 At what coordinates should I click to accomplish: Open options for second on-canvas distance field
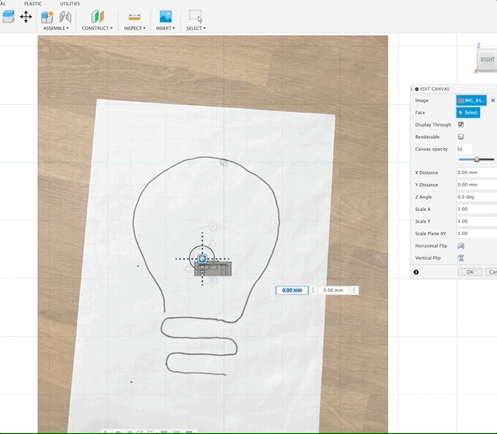point(354,290)
